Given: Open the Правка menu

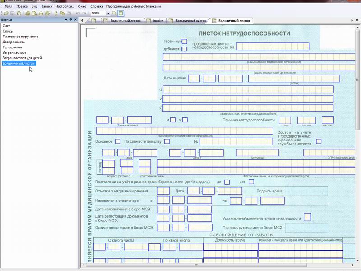Looking at the screenshot, I should (22, 6).
